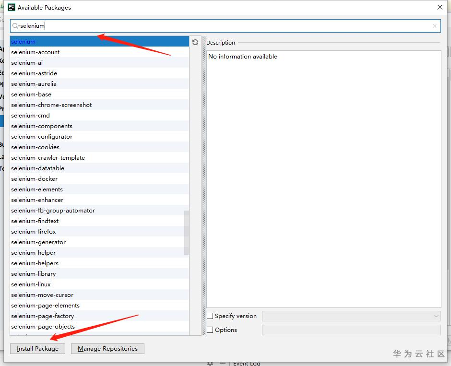Select the selenium package
Viewport: 451px width, 366px height.
[99, 41]
